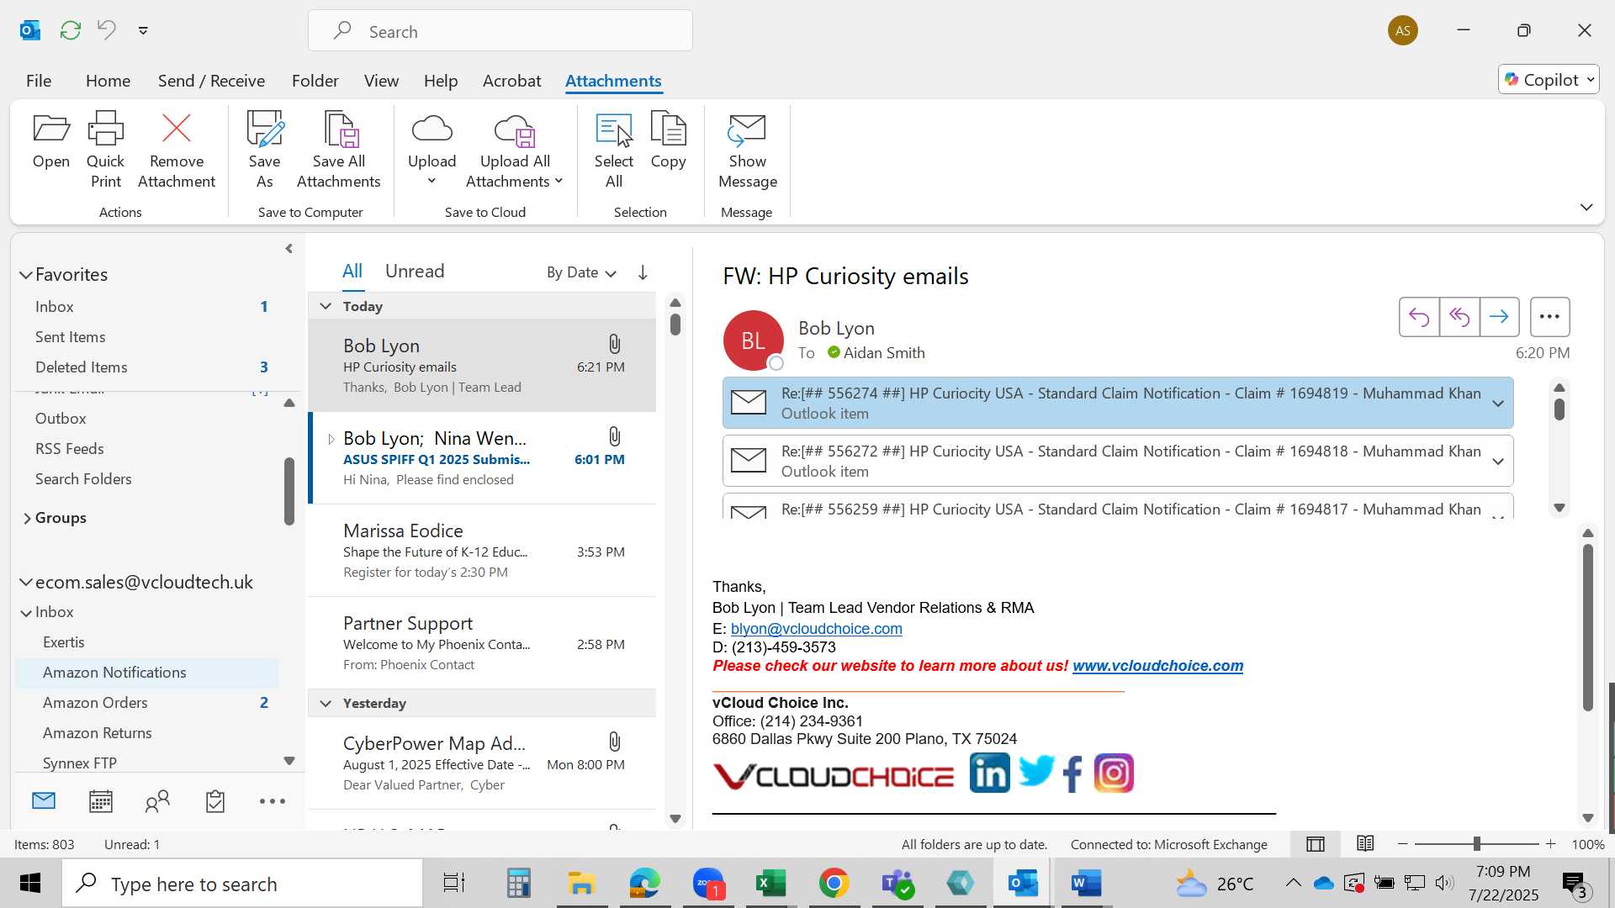Switch to Acrobat ribbon tab

pyautogui.click(x=511, y=81)
